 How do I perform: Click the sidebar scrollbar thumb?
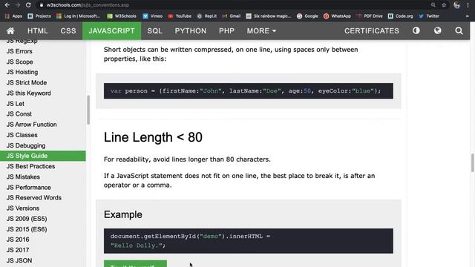tap(88, 110)
